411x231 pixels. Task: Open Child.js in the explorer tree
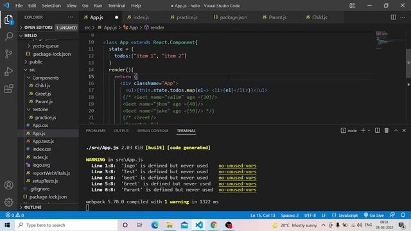tap(42, 85)
